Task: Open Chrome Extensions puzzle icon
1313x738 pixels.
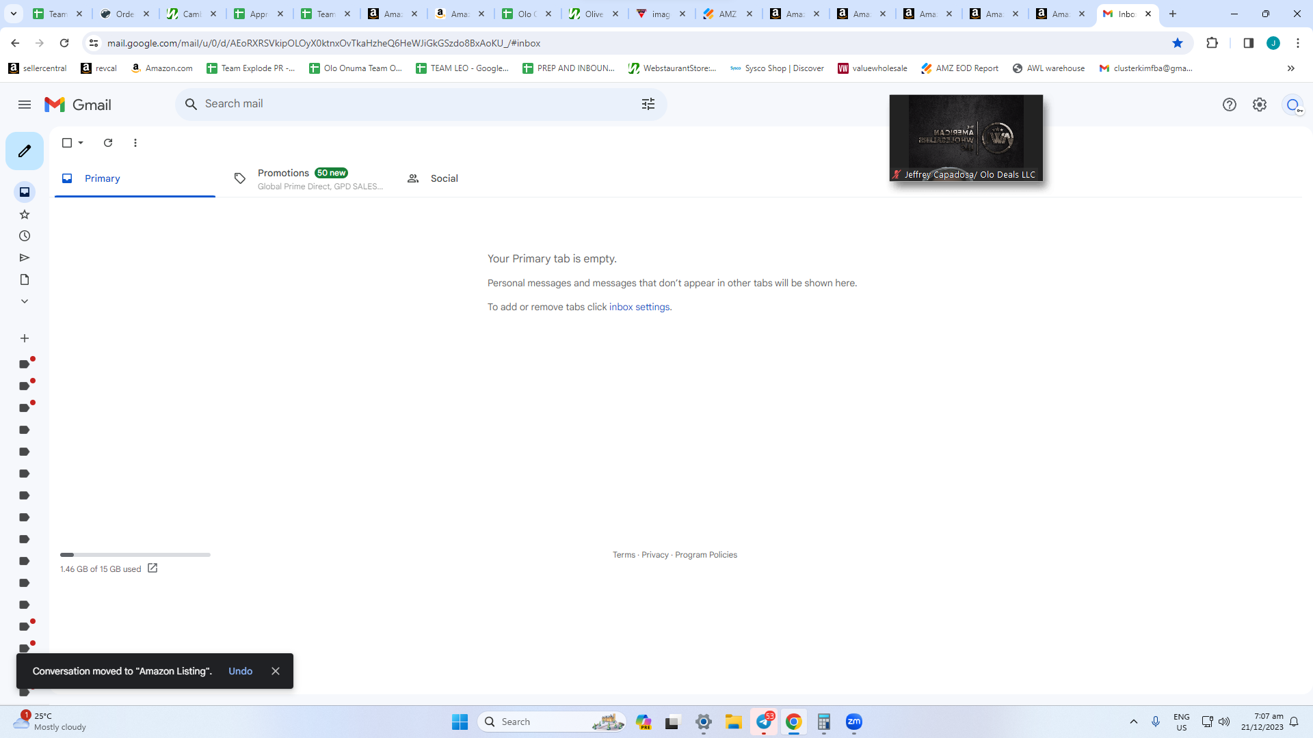Action: pyautogui.click(x=1212, y=43)
